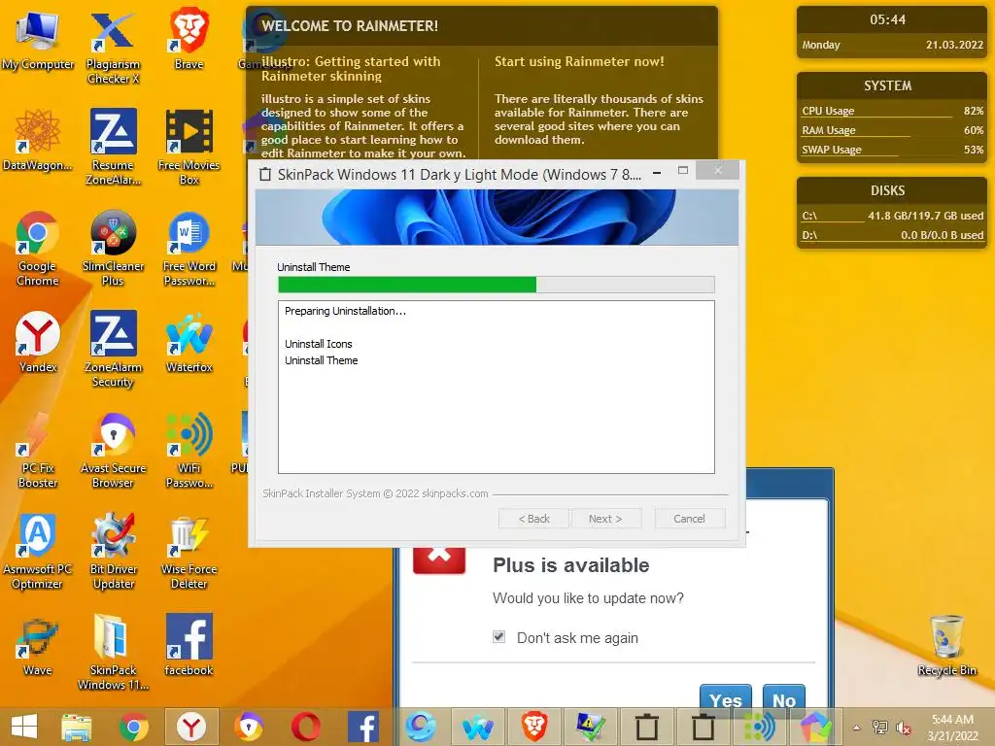The width and height of the screenshot is (995, 746).
Task: Open the Recycle Bin
Action: (x=946, y=646)
